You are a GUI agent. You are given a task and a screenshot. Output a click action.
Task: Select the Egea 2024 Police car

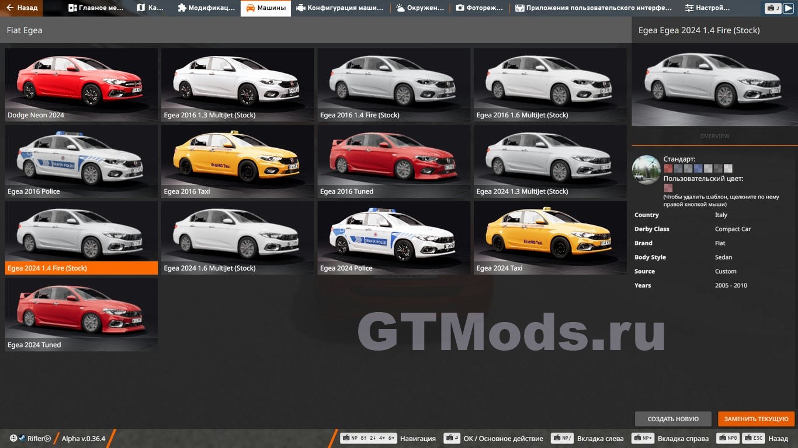point(394,238)
